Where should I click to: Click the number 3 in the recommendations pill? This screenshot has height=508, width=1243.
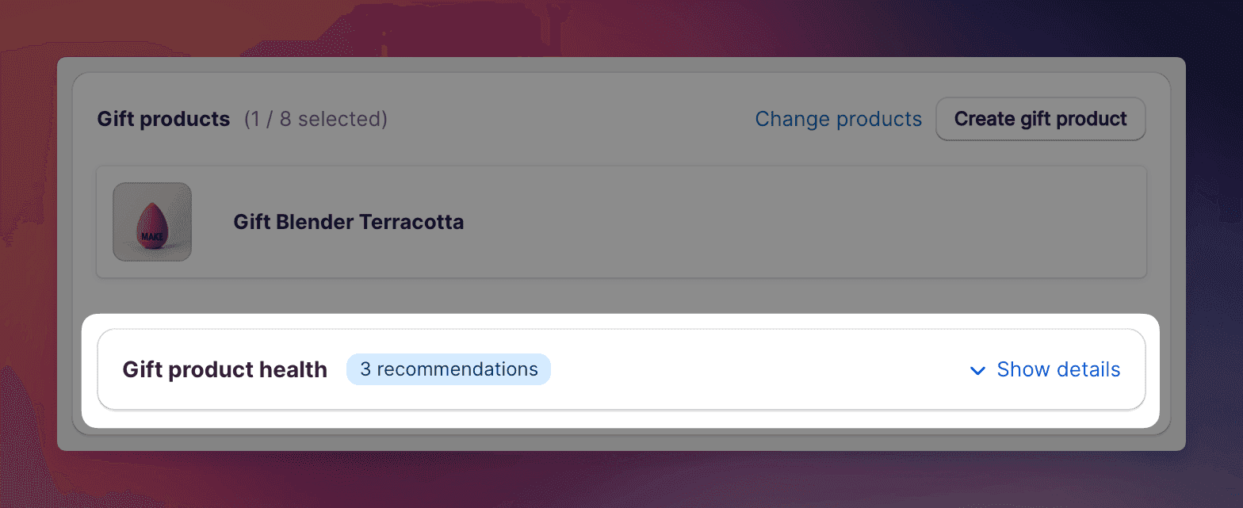[365, 369]
